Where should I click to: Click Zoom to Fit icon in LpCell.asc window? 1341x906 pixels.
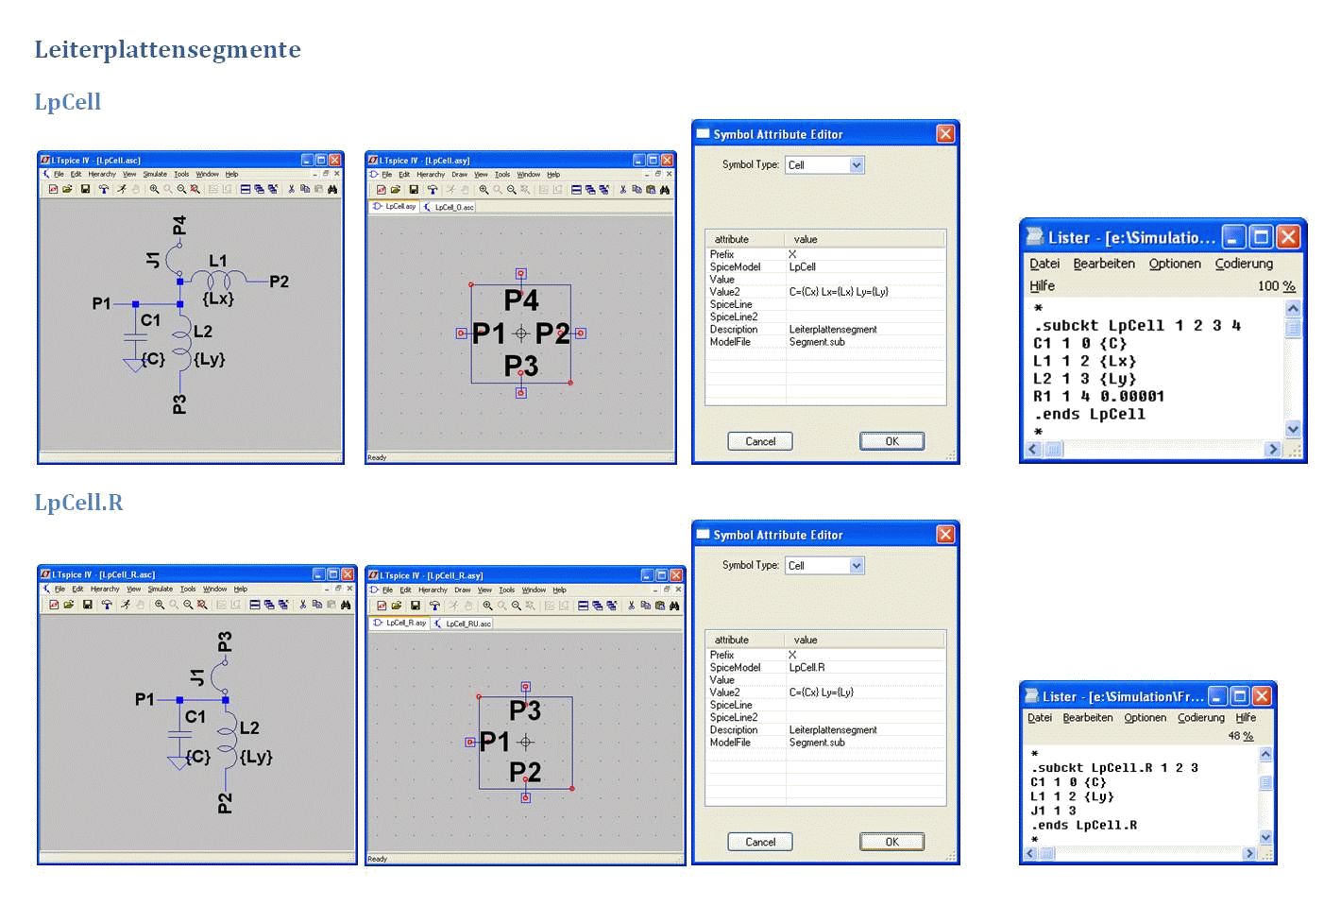coord(195,189)
